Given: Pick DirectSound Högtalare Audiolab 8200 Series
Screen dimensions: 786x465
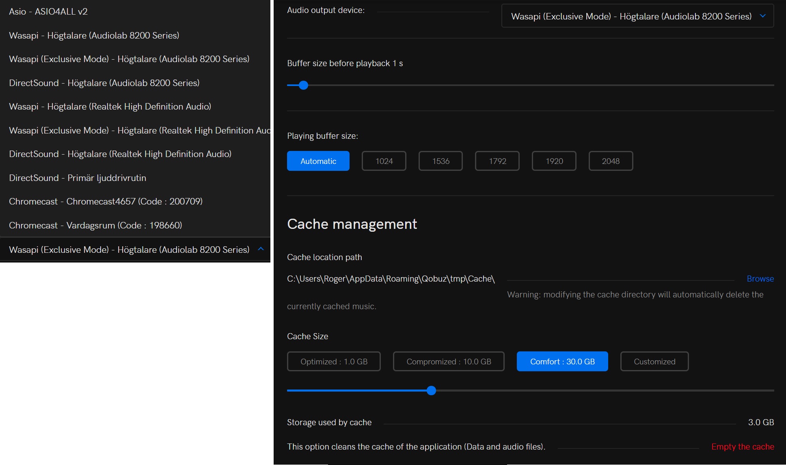Looking at the screenshot, I should [104, 83].
